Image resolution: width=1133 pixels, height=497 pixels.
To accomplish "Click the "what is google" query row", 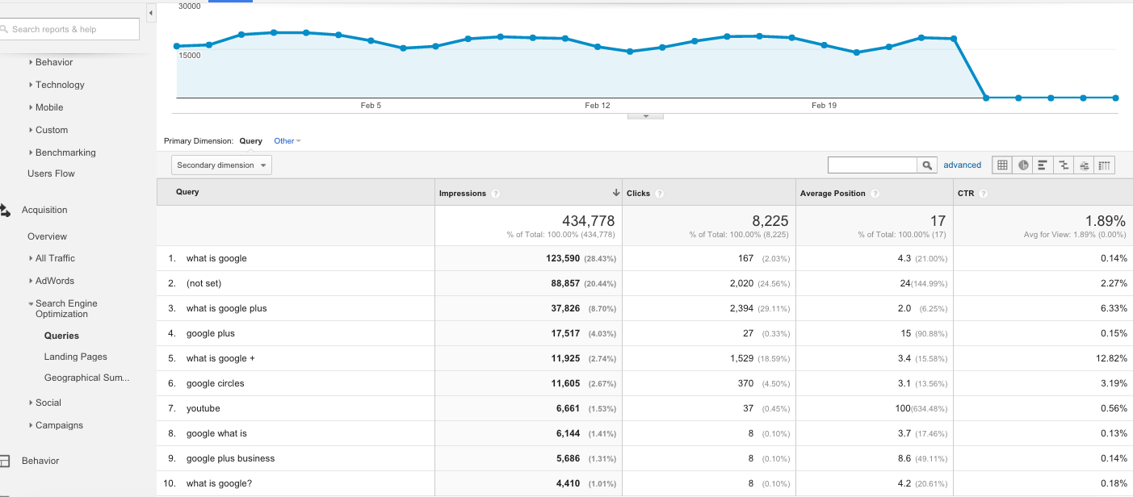I will click(x=216, y=258).
